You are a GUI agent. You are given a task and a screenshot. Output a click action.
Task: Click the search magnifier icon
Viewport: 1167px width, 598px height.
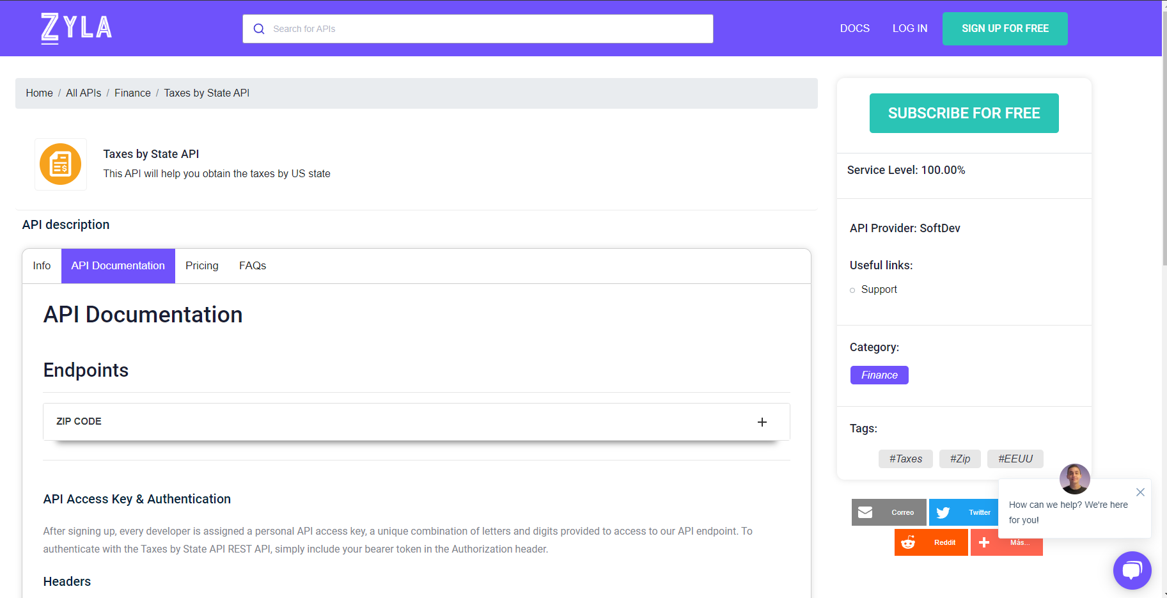point(259,29)
